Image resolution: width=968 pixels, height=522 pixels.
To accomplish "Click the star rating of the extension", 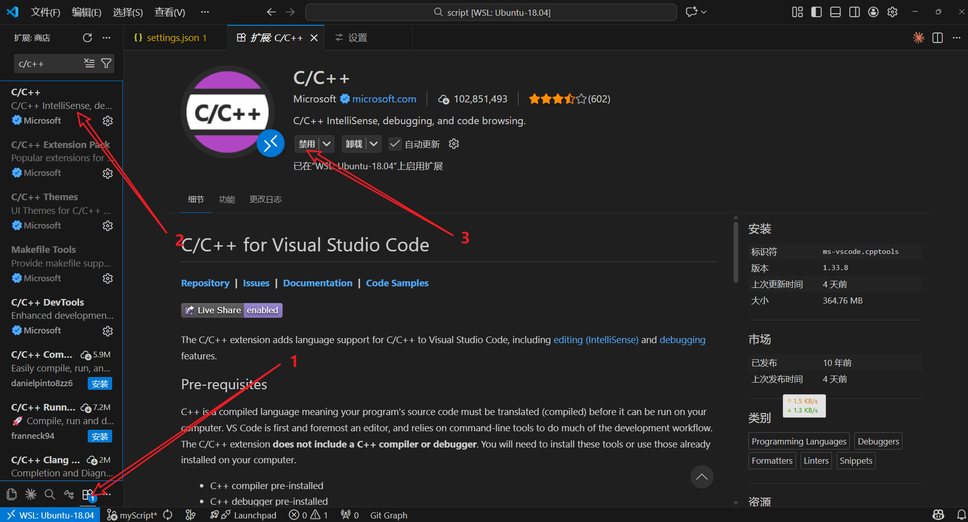I will pyautogui.click(x=558, y=99).
